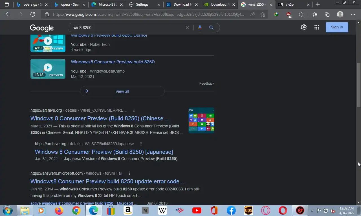Open more options for the Japanese archive.org result

click(141, 144)
